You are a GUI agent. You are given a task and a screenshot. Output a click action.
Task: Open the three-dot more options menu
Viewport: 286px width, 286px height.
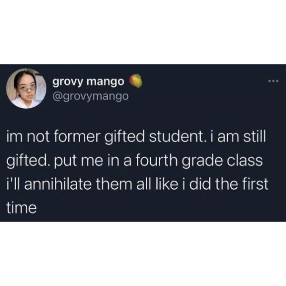tap(273, 81)
